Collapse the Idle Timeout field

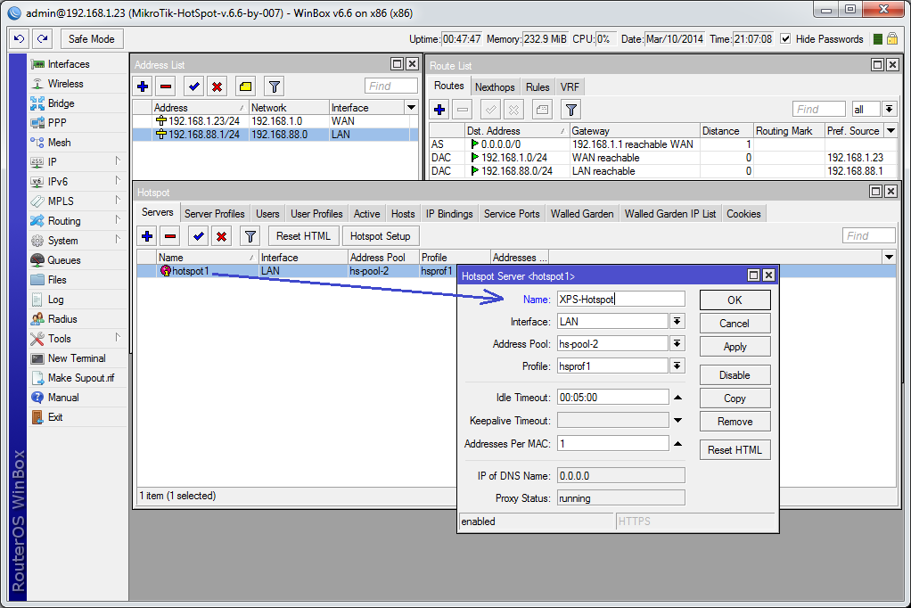pyautogui.click(x=677, y=398)
